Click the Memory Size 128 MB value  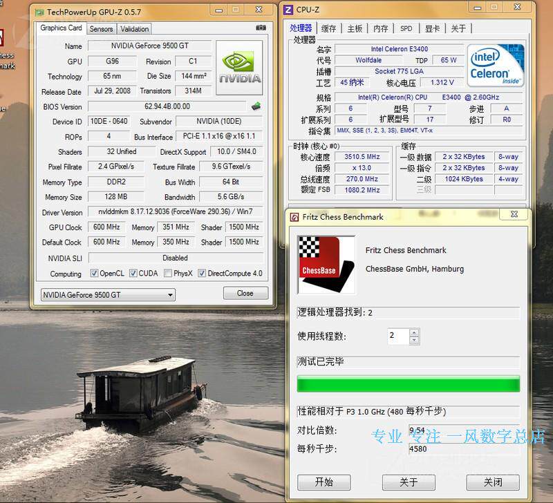click(x=115, y=197)
